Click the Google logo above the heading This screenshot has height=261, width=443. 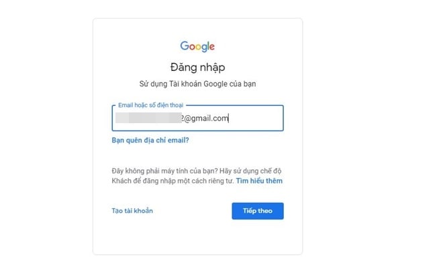[197, 46]
